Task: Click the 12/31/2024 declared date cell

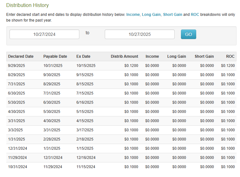Action: coord(17,148)
